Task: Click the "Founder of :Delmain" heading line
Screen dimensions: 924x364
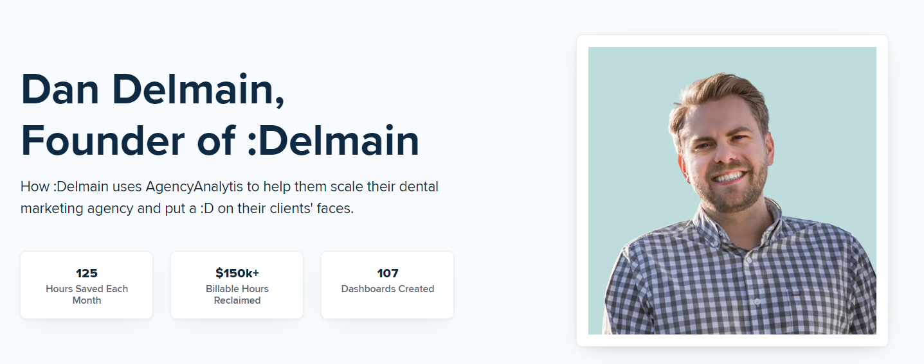Action: pos(220,140)
